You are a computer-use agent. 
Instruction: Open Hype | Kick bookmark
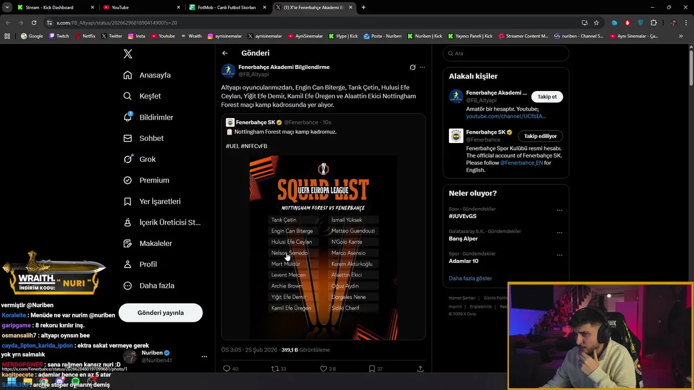(343, 36)
